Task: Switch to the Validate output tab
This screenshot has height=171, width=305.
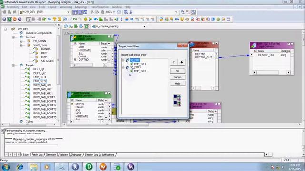Action: tap(63, 155)
